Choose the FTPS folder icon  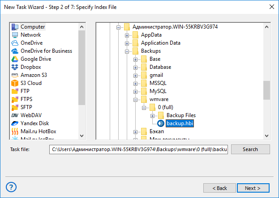(x=15, y=99)
